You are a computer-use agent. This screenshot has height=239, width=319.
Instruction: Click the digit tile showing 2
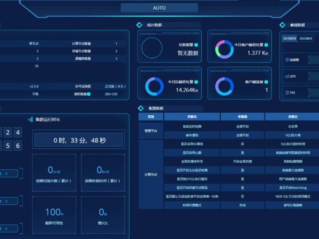(x=8, y=133)
